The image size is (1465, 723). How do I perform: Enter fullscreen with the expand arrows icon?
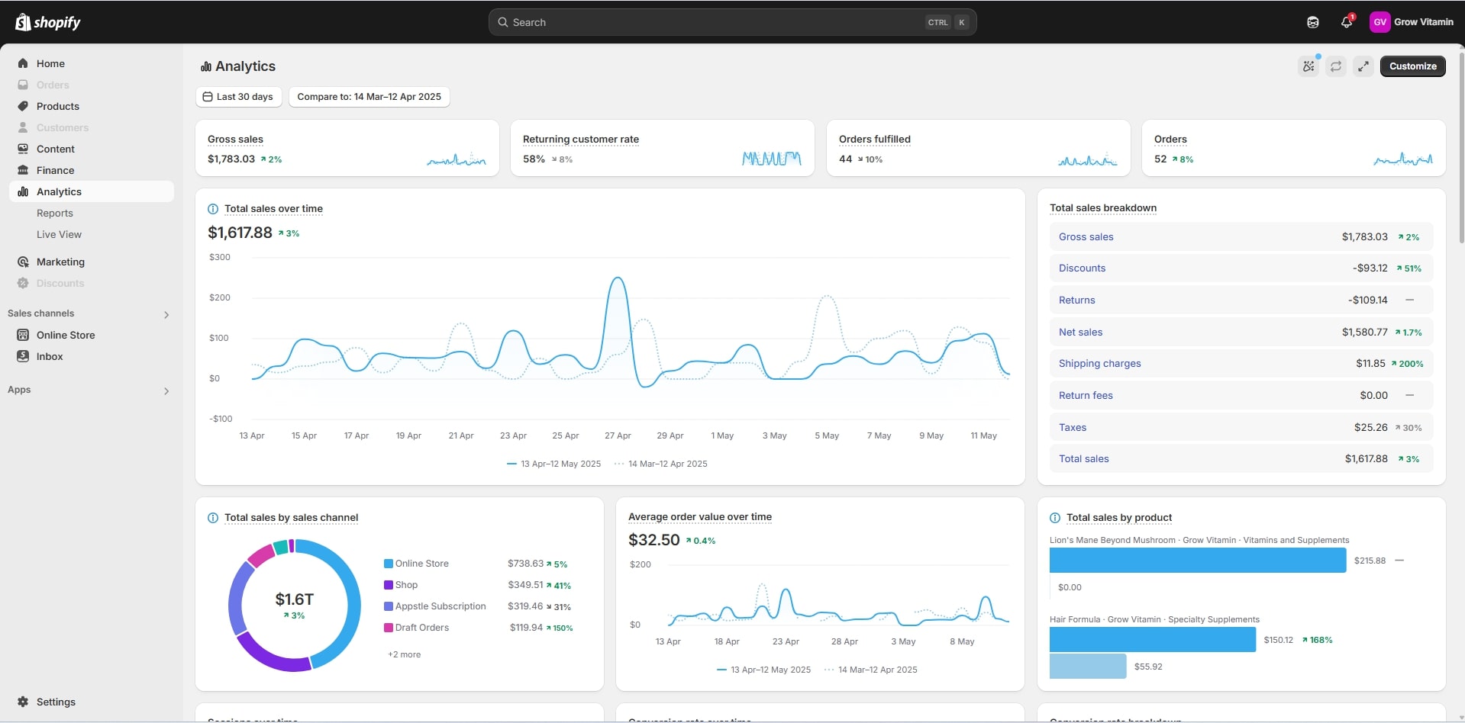click(x=1363, y=66)
